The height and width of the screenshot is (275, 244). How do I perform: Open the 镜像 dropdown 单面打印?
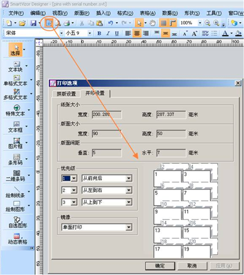click(97, 227)
